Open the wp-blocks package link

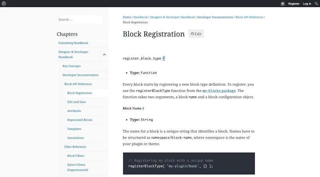(x=219, y=91)
